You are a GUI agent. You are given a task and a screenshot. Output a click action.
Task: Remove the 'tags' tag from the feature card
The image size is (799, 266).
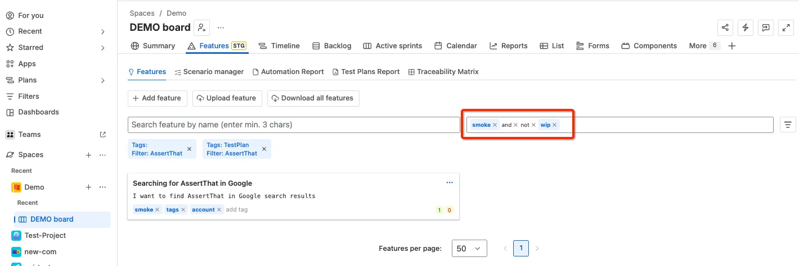(183, 210)
